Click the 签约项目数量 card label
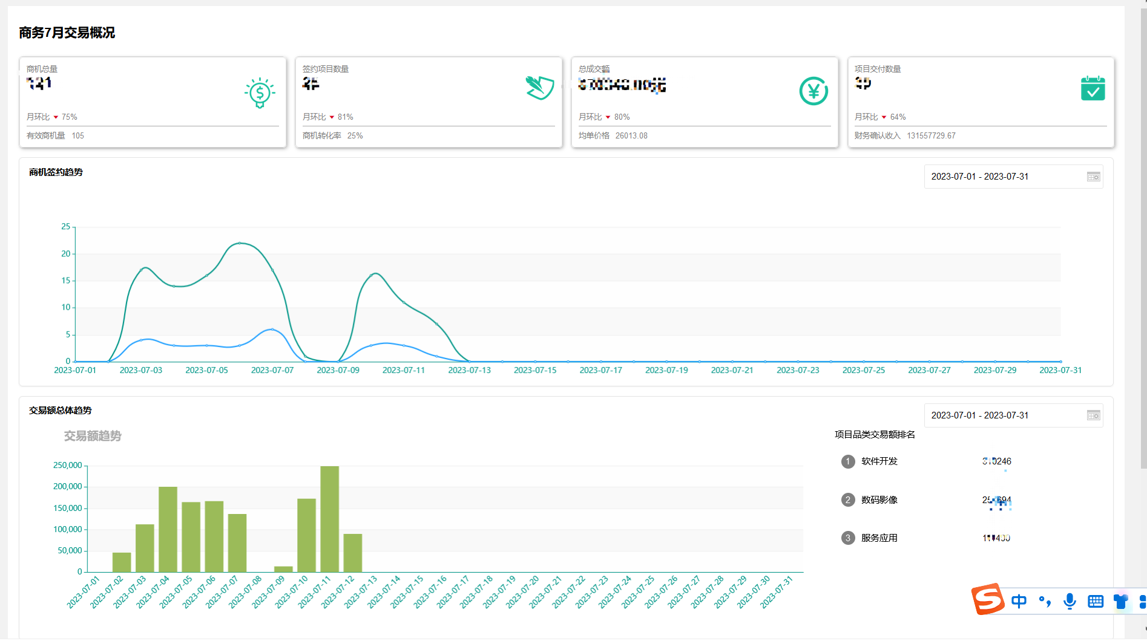Image resolution: width=1147 pixels, height=644 pixels. (326, 69)
